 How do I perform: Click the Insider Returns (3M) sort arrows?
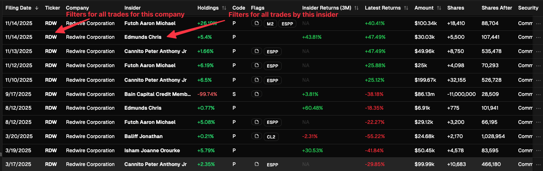pyautogui.click(x=356, y=8)
